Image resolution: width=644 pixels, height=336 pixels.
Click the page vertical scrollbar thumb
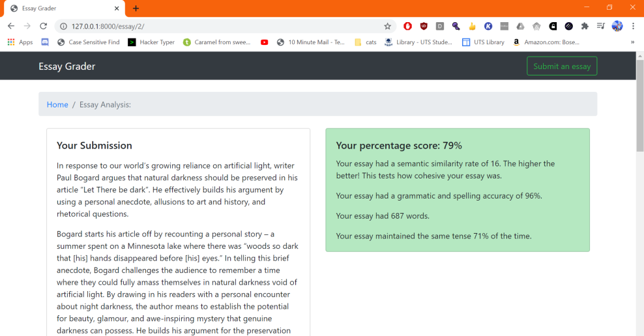click(640, 106)
